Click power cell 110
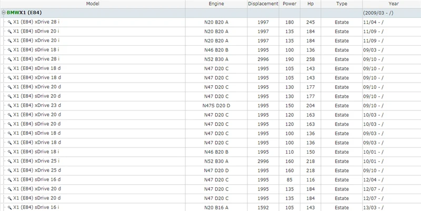 coord(289,152)
